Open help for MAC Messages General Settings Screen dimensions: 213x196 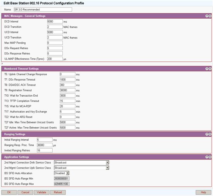207,16
